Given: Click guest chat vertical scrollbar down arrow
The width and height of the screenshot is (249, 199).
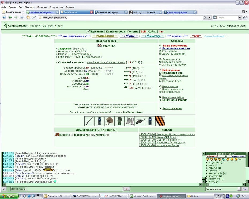Looking at the screenshot, I should 247,181.
